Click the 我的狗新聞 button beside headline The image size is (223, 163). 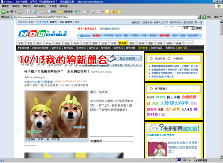(x=127, y=59)
